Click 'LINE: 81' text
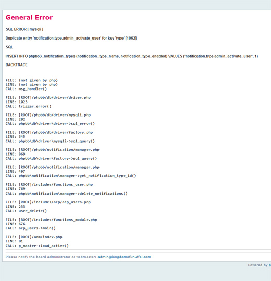This screenshot has width=271, height=281. click(15, 241)
